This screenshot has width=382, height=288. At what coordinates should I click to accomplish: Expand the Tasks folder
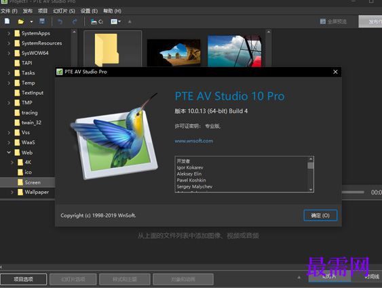pyautogui.click(x=9, y=73)
